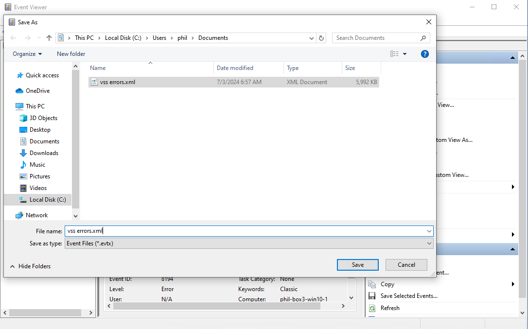Go up one folder level
The width and height of the screenshot is (528, 329).
tap(49, 38)
